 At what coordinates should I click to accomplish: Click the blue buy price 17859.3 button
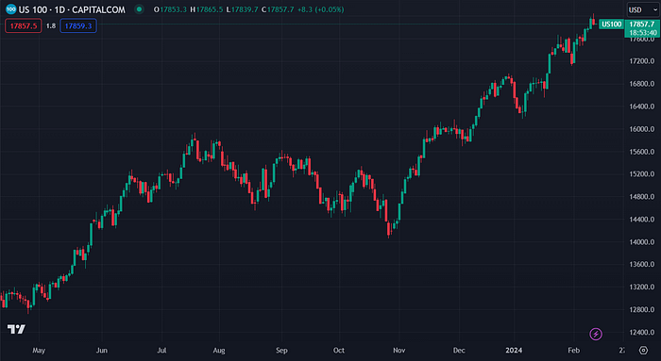pos(78,25)
